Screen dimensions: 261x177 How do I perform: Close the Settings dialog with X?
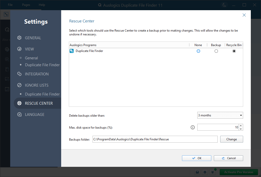(244, 15)
